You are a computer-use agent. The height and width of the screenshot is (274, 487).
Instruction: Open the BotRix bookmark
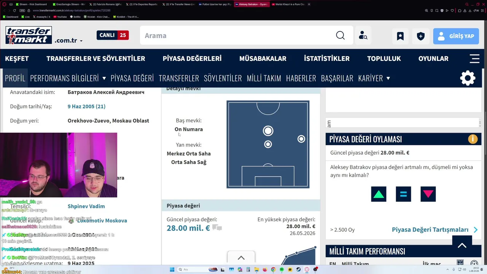(x=76, y=17)
